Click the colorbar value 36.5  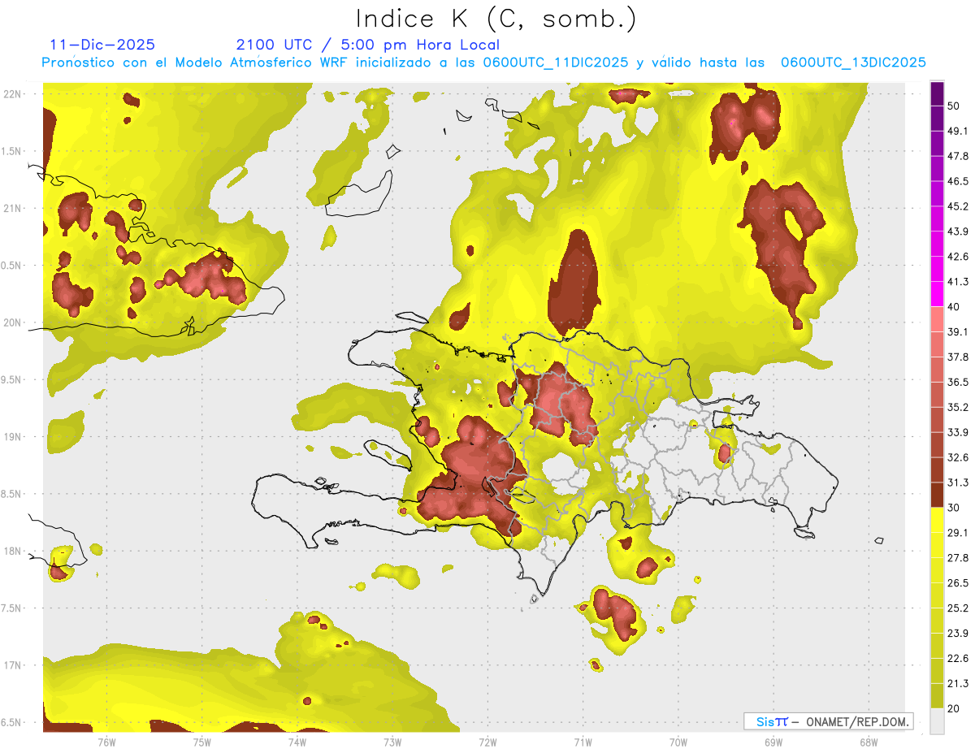coord(958,382)
